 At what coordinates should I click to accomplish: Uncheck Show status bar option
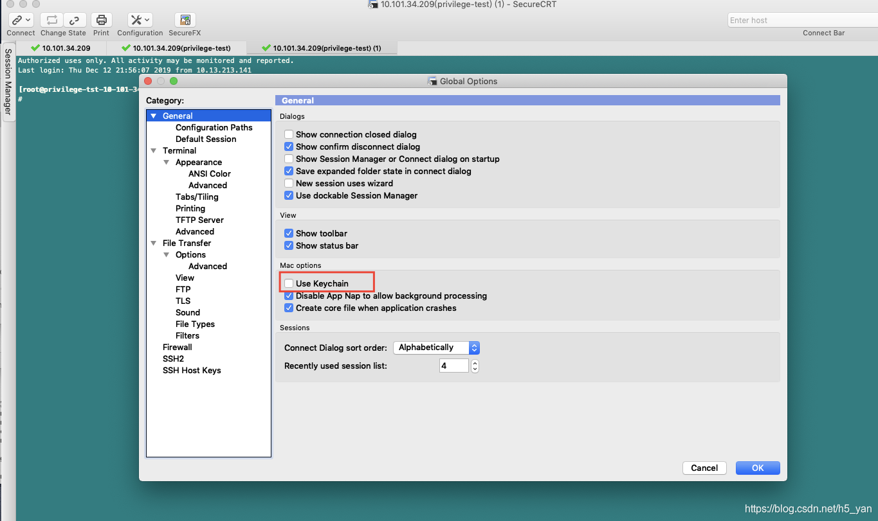(x=289, y=245)
